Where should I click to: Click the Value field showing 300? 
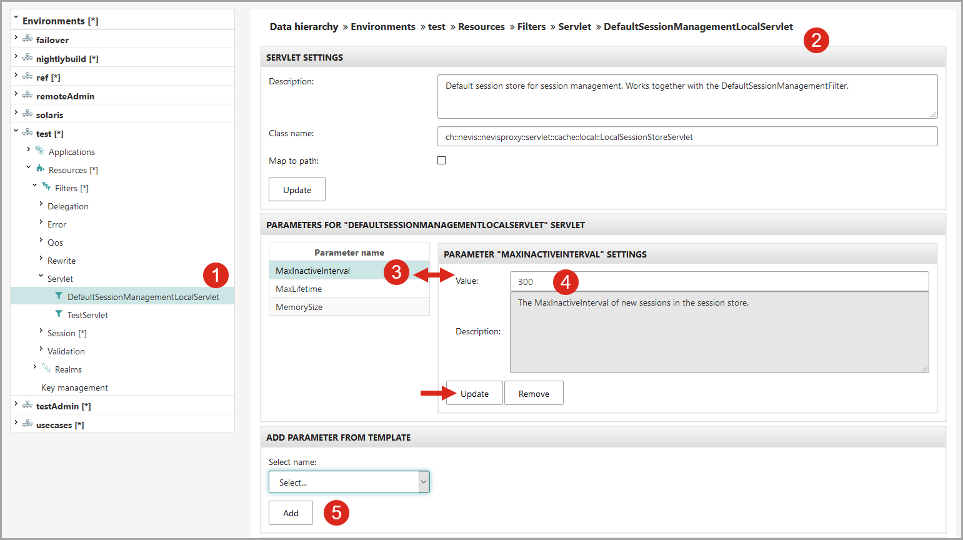coord(719,281)
